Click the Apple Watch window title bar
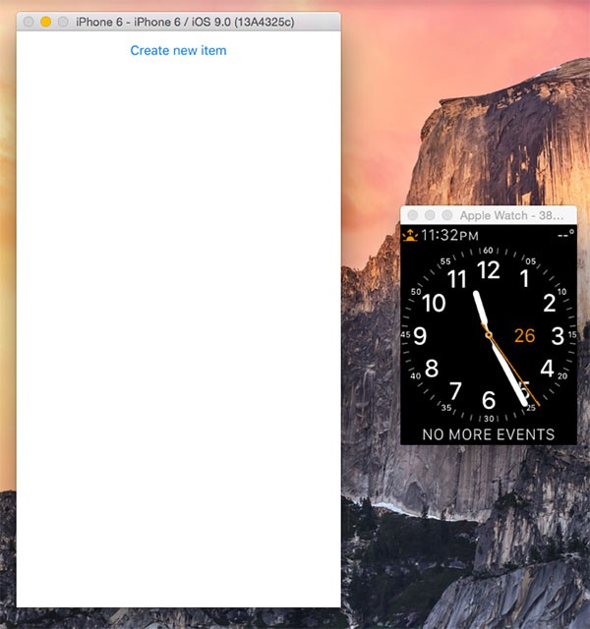Screen dimensions: 590x629 tap(489, 215)
